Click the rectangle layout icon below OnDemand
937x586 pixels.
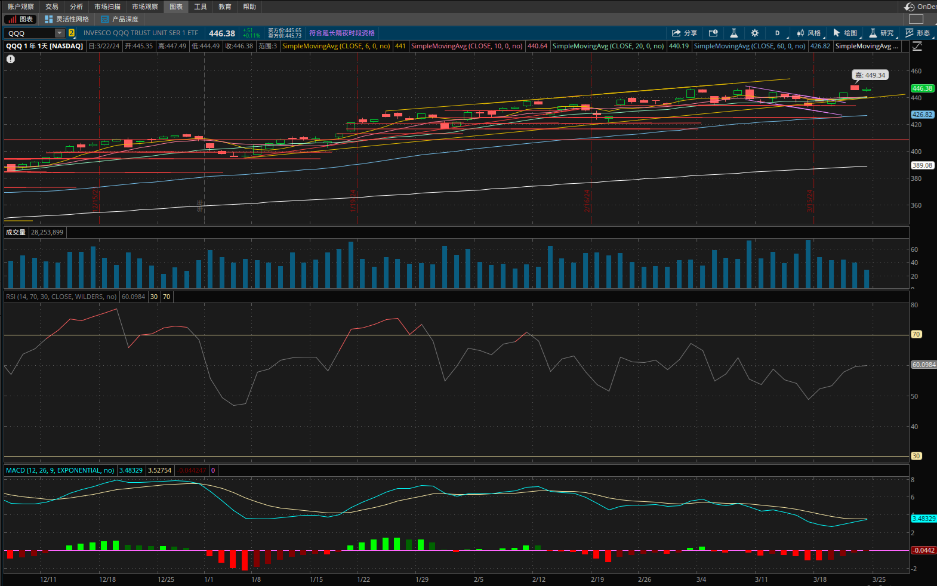916,19
